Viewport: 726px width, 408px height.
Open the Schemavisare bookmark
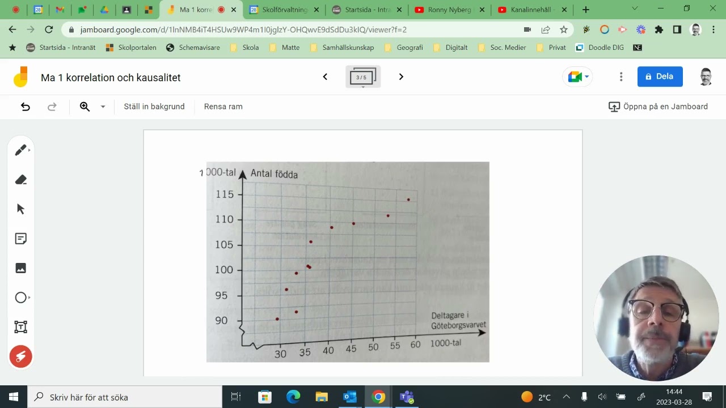tap(193, 48)
